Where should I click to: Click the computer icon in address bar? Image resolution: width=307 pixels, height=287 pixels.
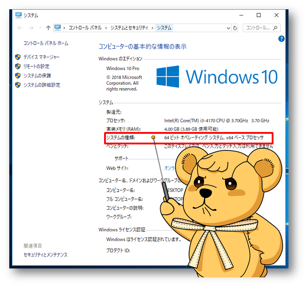(57, 28)
